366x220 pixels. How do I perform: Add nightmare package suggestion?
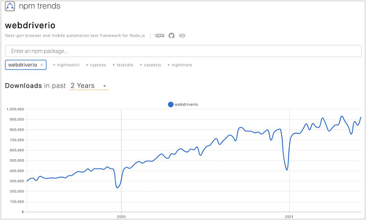click(180, 65)
